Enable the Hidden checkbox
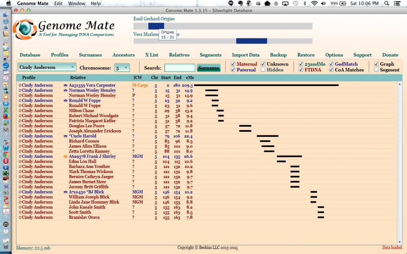The image size is (407, 254). click(263, 69)
